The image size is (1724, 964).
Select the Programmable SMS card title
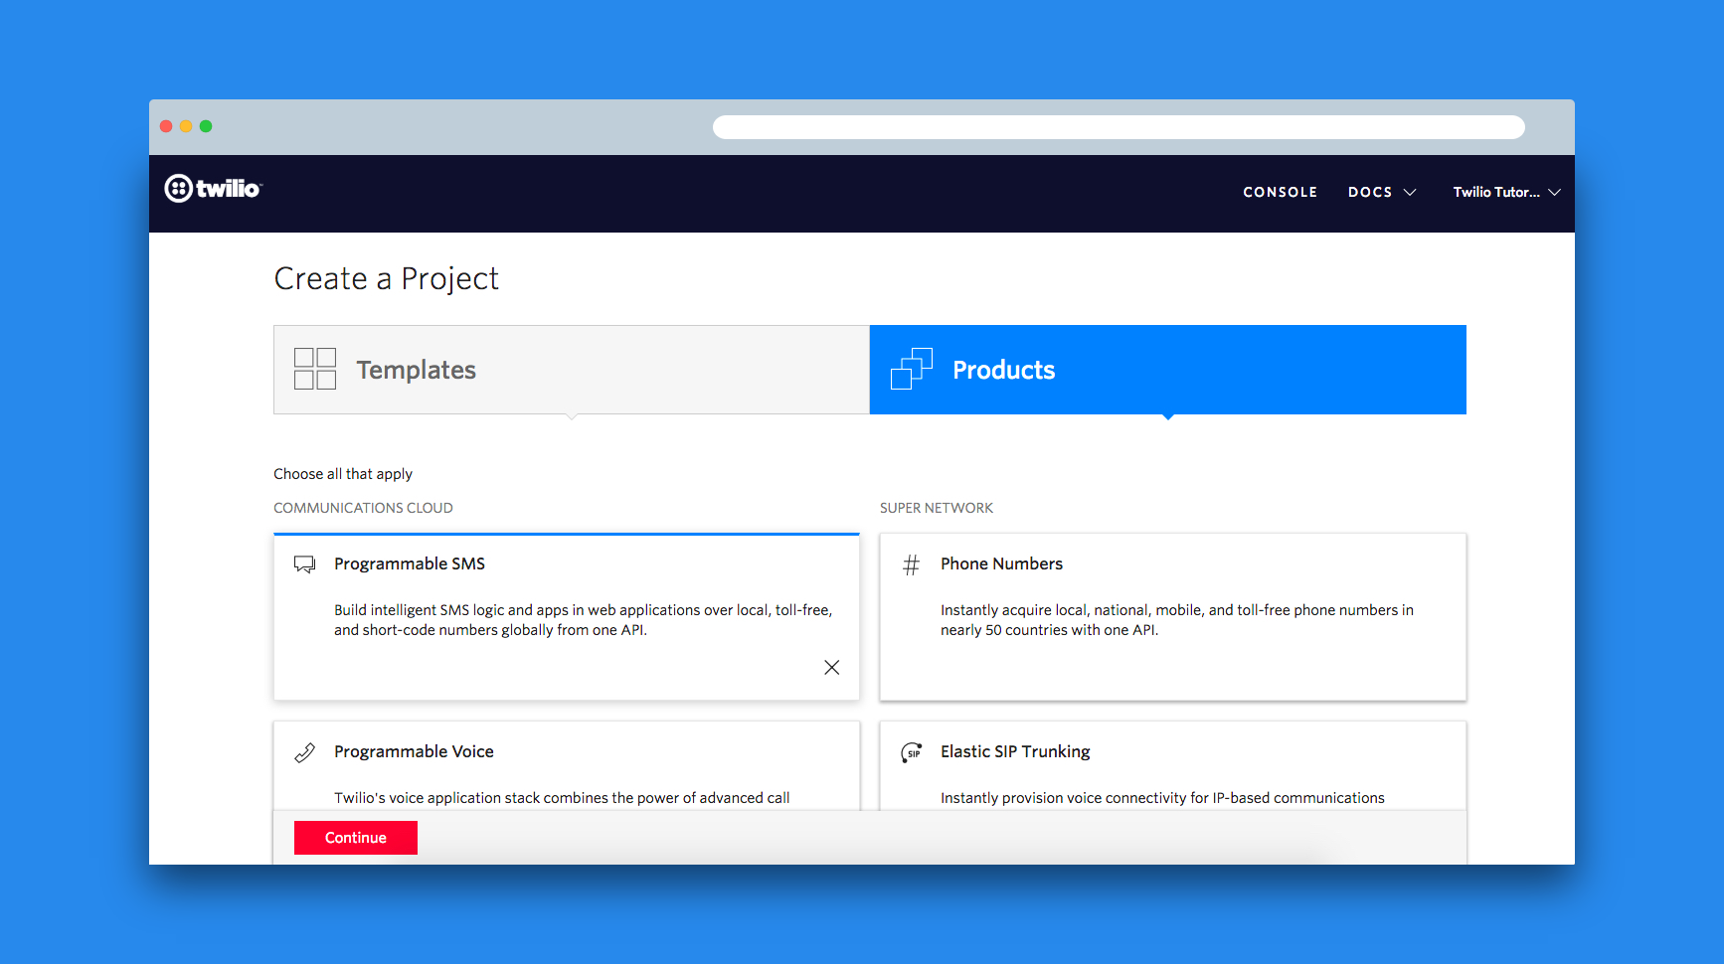pyautogui.click(x=410, y=564)
